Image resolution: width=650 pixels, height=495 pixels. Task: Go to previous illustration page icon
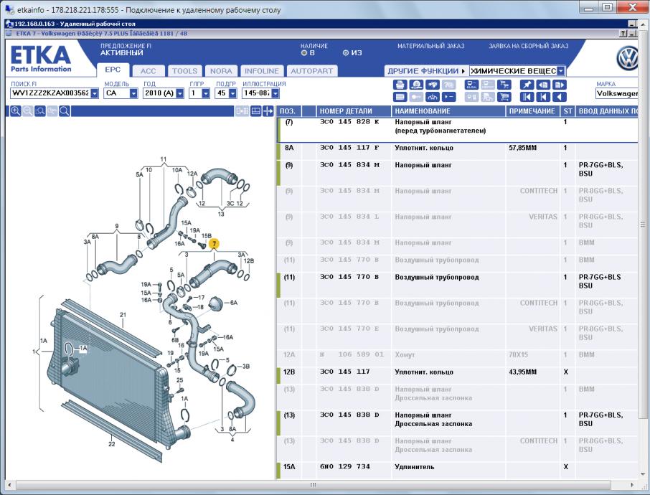543,85
